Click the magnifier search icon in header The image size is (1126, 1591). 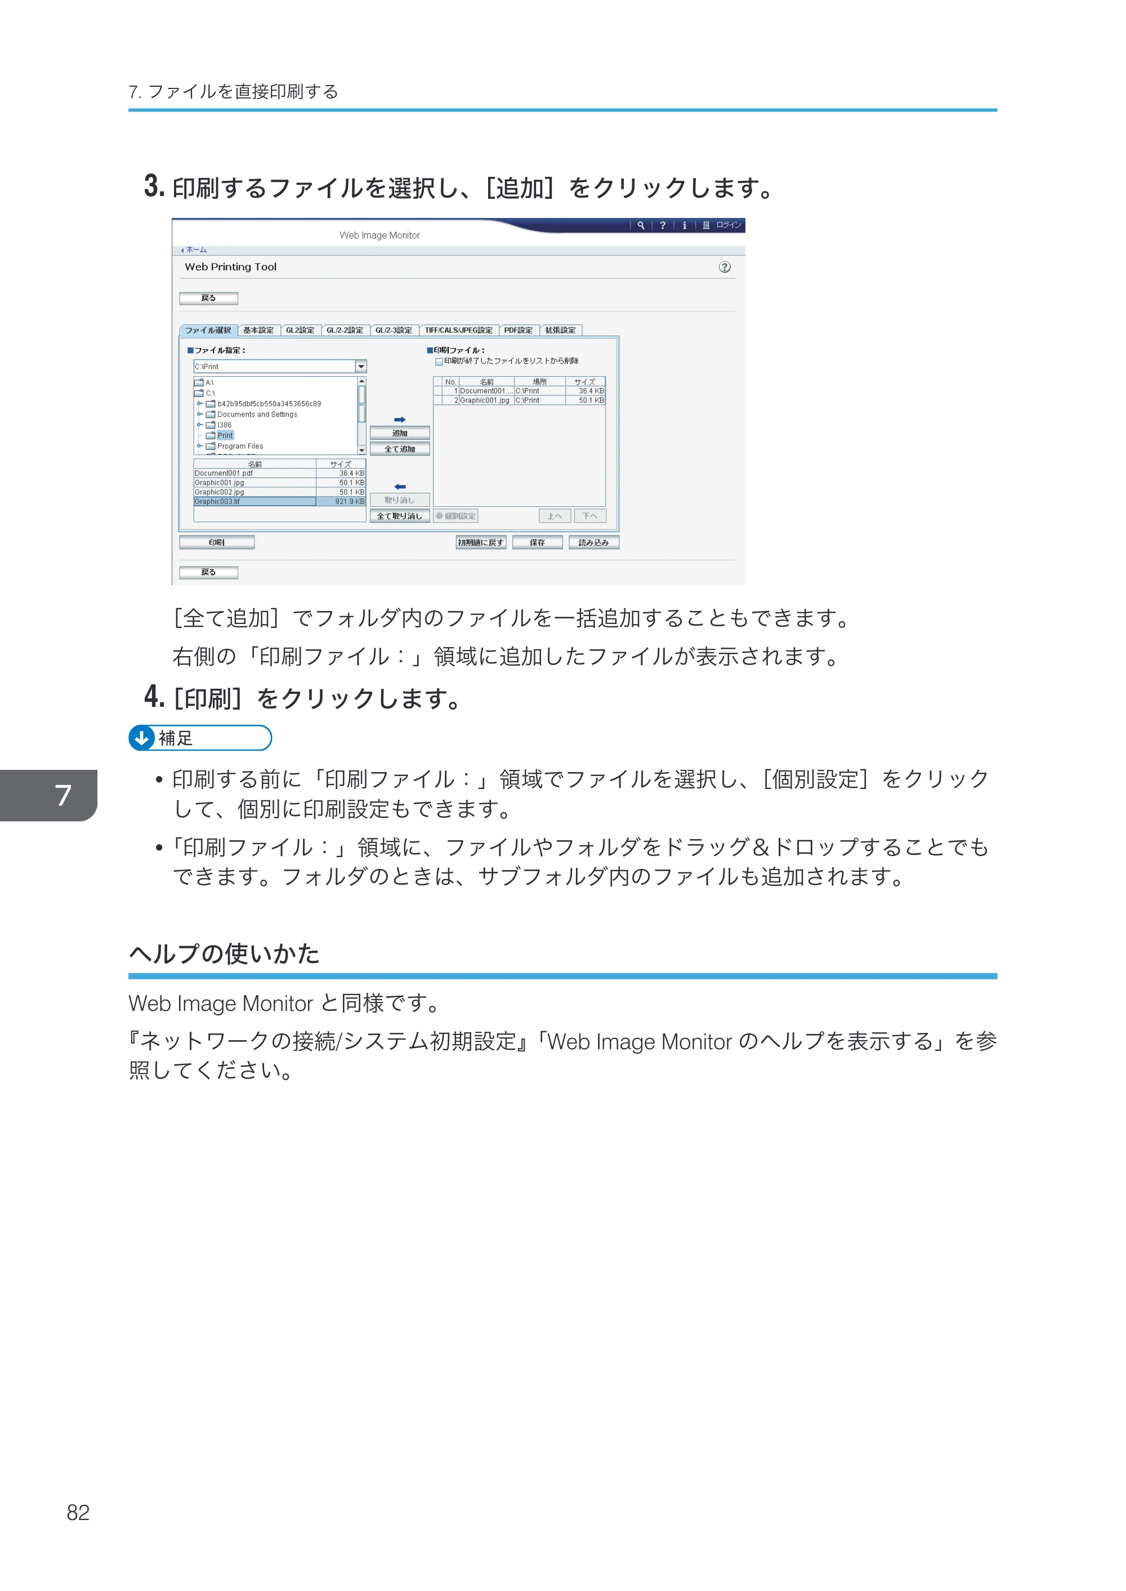point(641,225)
